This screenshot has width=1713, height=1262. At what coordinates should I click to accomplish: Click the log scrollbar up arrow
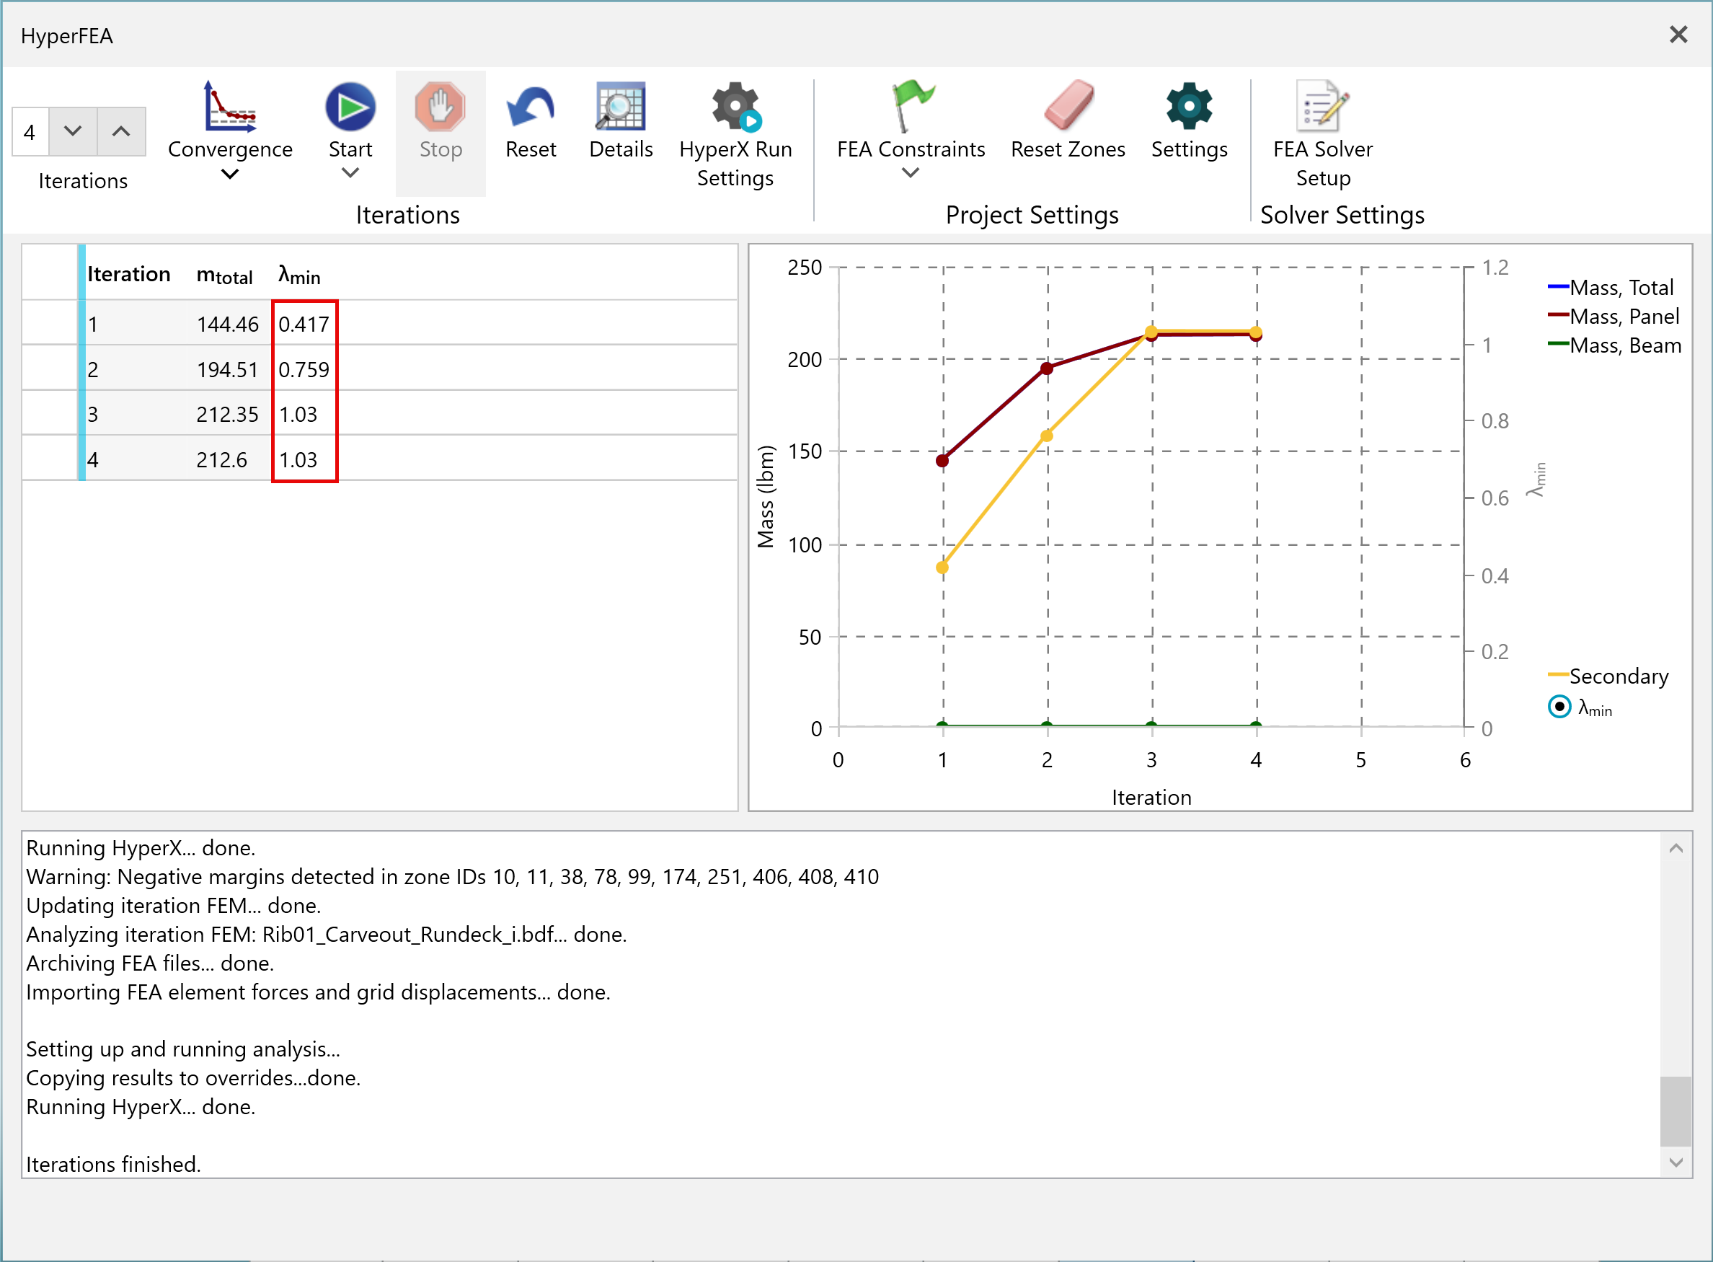[1676, 848]
